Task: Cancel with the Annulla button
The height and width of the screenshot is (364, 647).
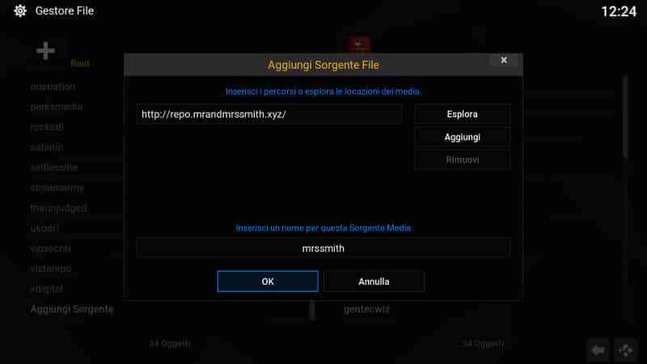Action: [374, 281]
